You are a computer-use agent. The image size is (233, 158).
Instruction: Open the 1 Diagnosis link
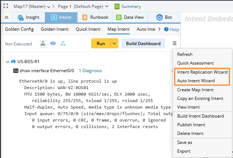point(90,71)
